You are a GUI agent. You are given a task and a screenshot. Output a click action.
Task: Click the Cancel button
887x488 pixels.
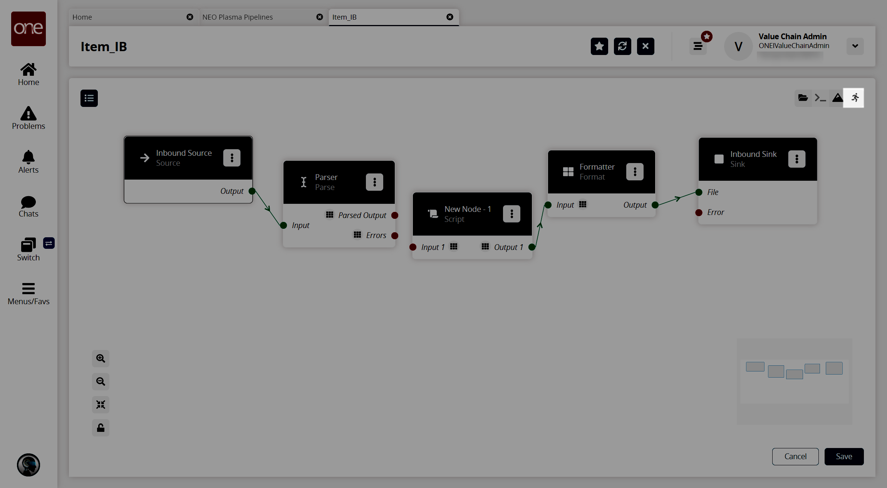pos(795,456)
